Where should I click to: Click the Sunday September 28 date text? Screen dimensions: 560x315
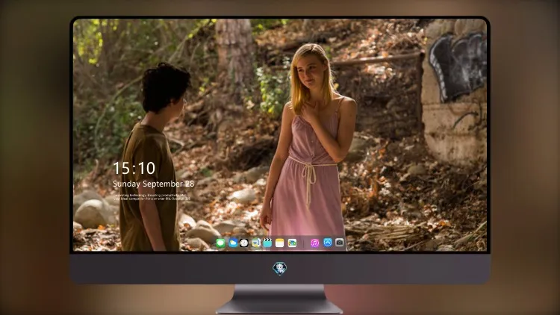[x=154, y=184]
